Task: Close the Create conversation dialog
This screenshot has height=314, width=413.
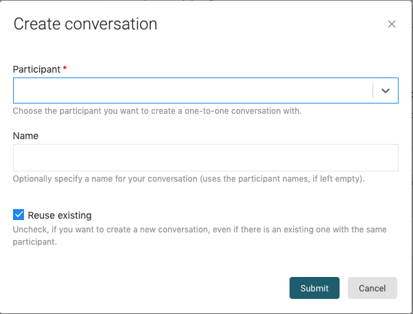Action: coord(392,25)
